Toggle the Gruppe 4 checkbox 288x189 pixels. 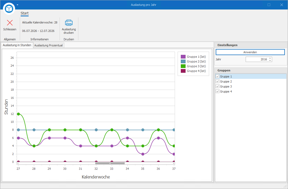pyautogui.click(x=218, y=91)
